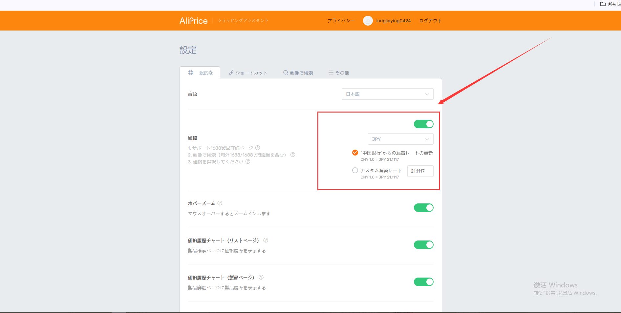Click マウスオーバーするとズームインします description
Image resolution: width=621 pixels, height=313 pixels.
click(x=229, y=213)
